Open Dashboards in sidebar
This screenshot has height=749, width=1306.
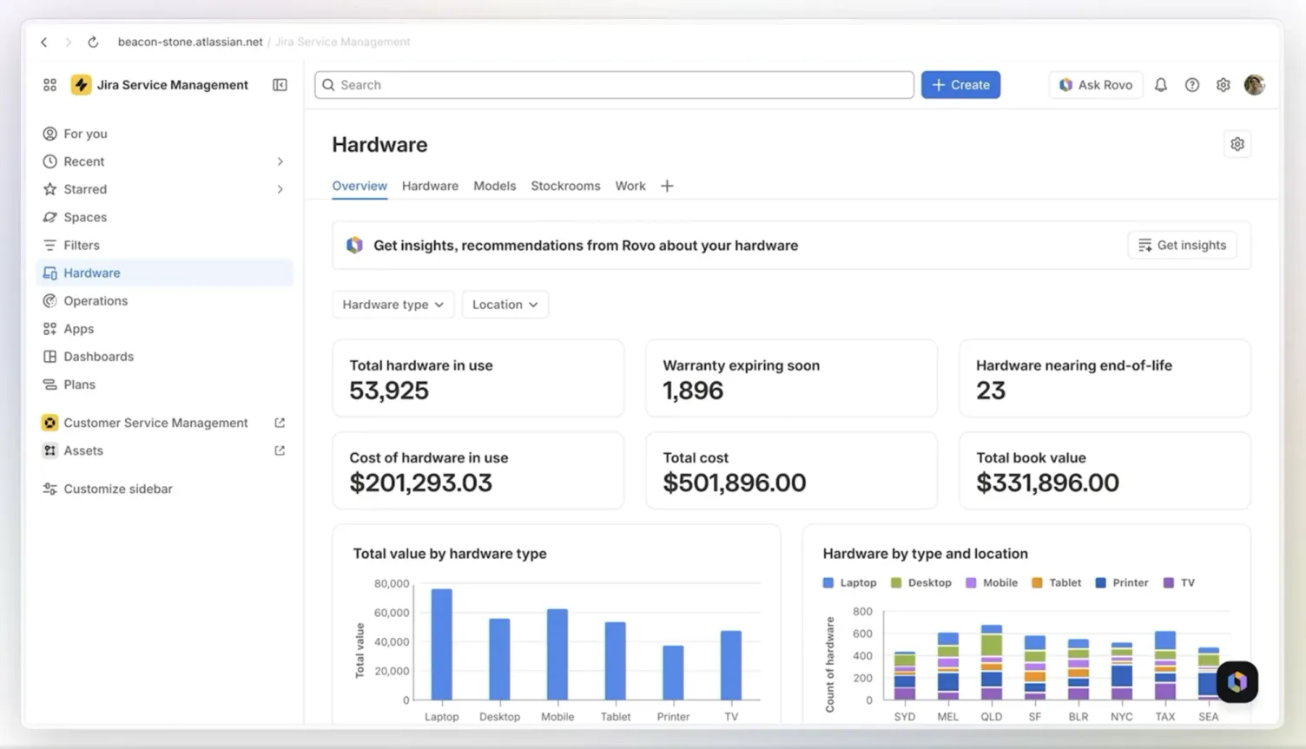[x=165, y=357]
